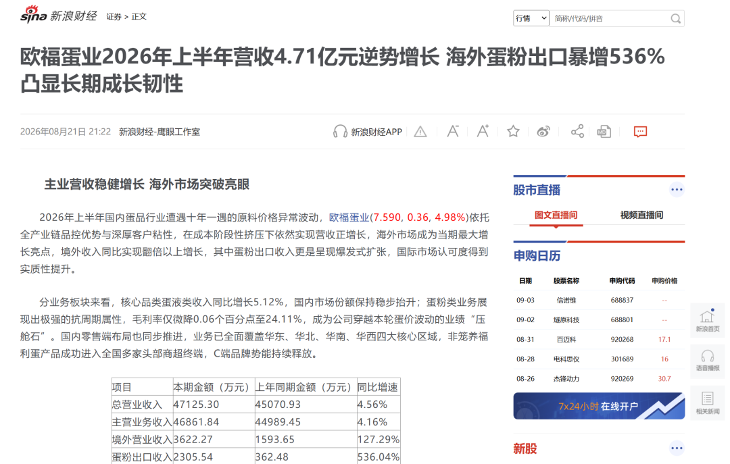Share to Weibo icon
730x464 pixels.
pyautogui.click(x=543, y=132)
